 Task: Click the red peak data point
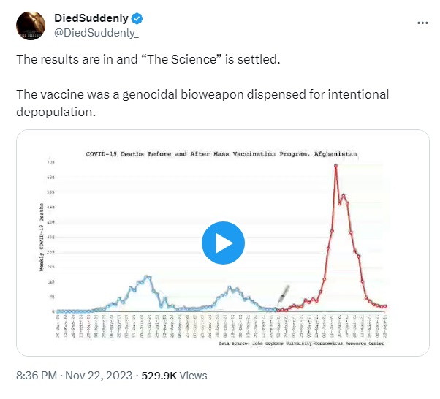[x=335, y=165]
